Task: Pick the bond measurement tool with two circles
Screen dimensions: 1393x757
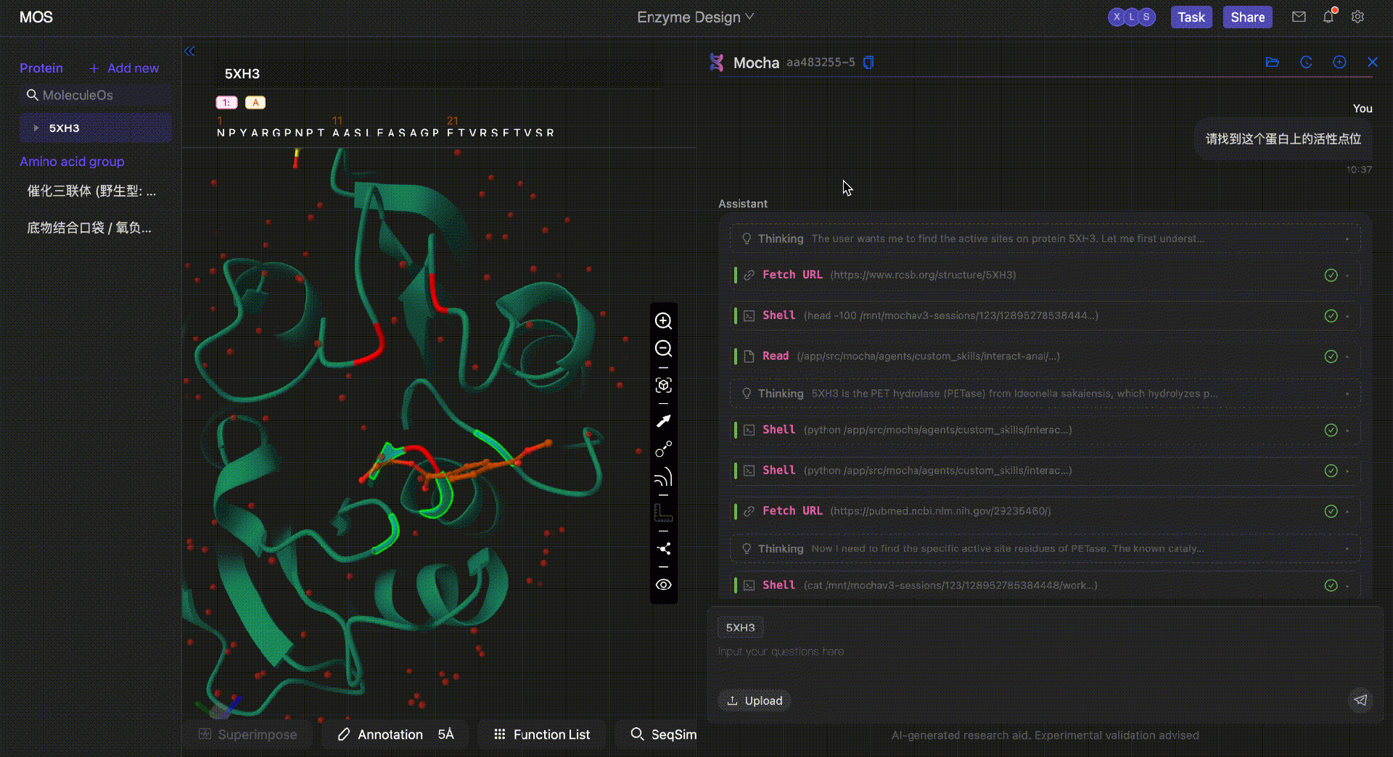Action: 663,450
